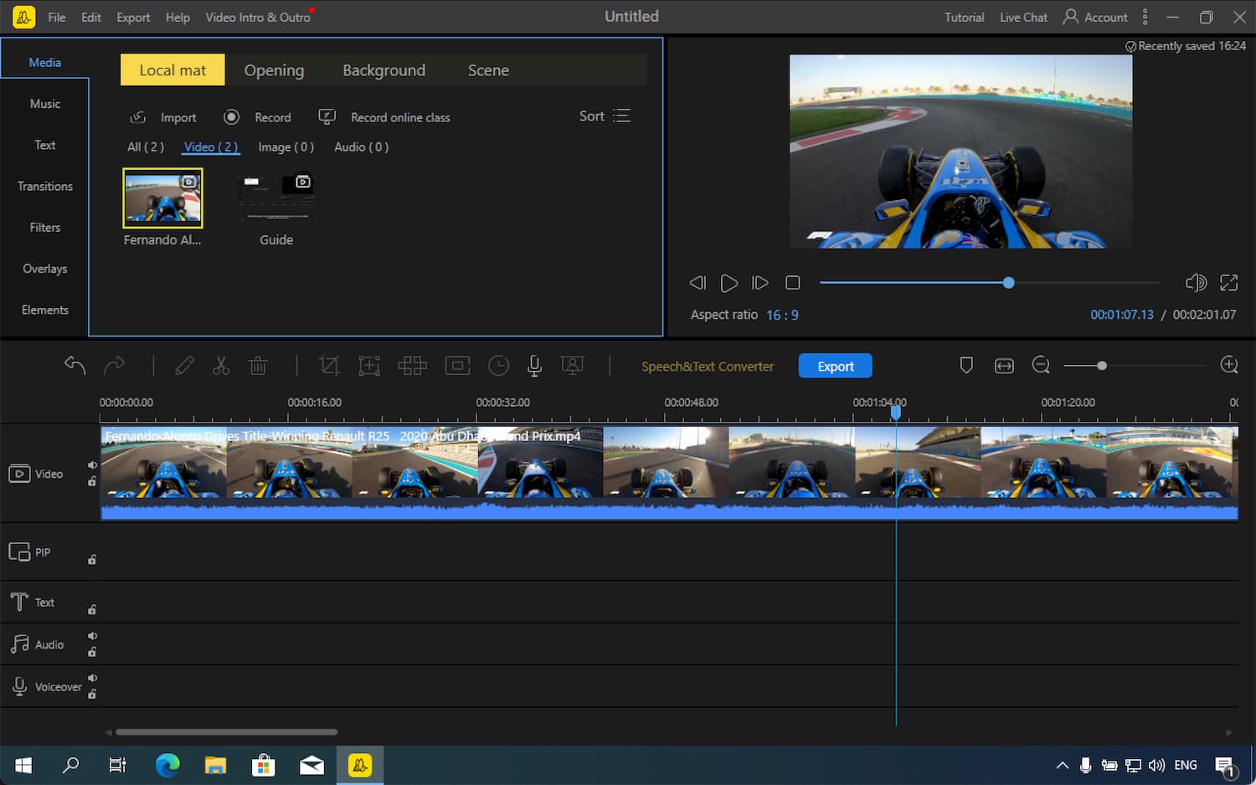Open Live Chat
Screen dimensions: 1256x785
[x=1023, y=18]
